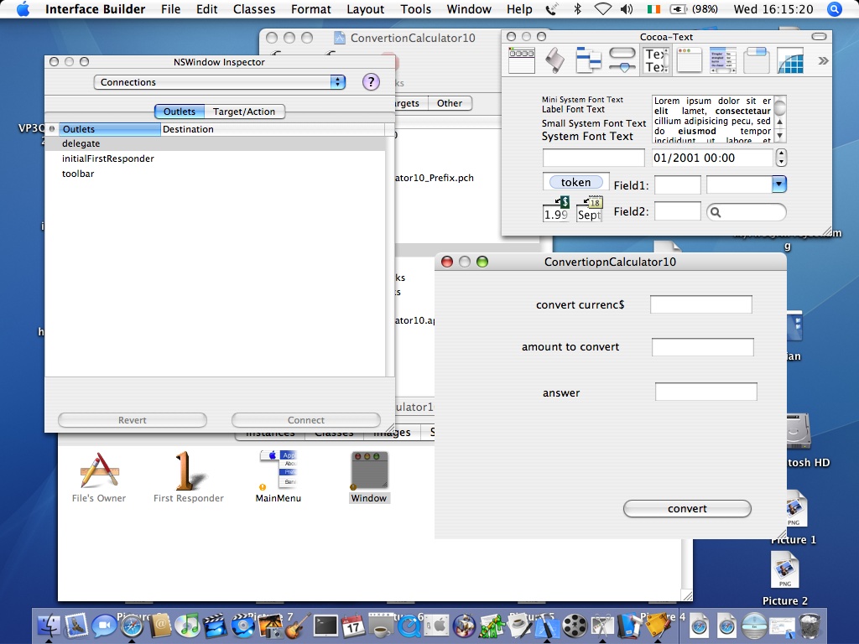This screenshot has width=859, height=644.
Task: Select the Cocoa-Menus palette icon
Action: (522, 60)
